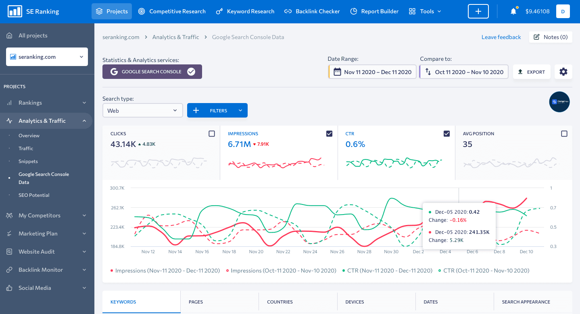Click Leave feedback link

[x=501, y=37]
